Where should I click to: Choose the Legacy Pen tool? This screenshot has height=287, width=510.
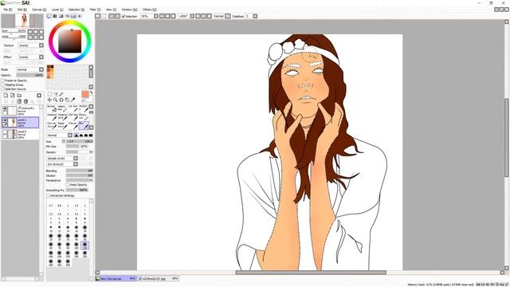pyautogui.click(x=62, y=109)
